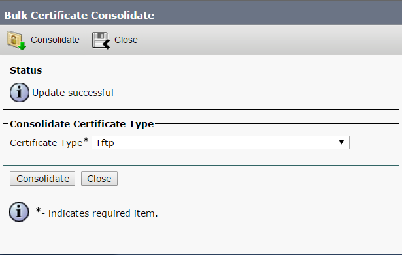
Task: Click the bottom Close button
Action: tap(99, 179)
